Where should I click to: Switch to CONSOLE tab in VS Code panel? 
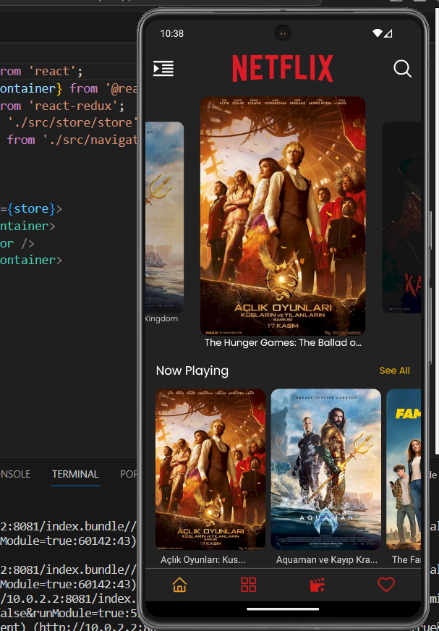pyautogui.click(x=15, y=474)
